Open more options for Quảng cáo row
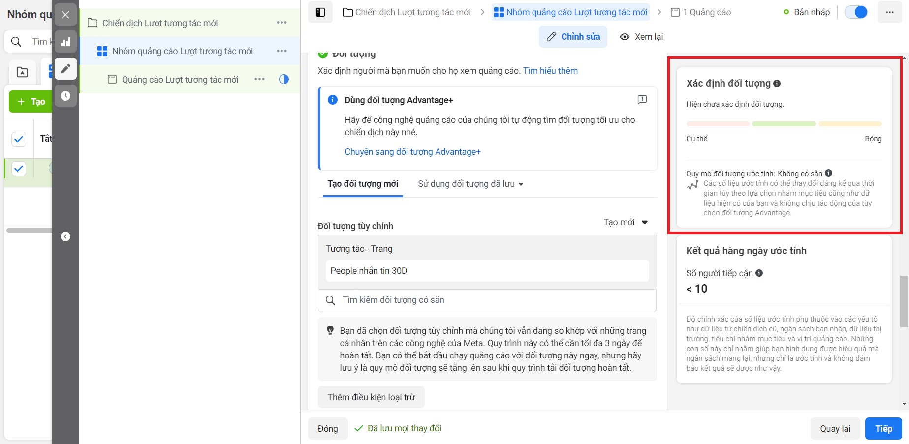 coord(259,79)
